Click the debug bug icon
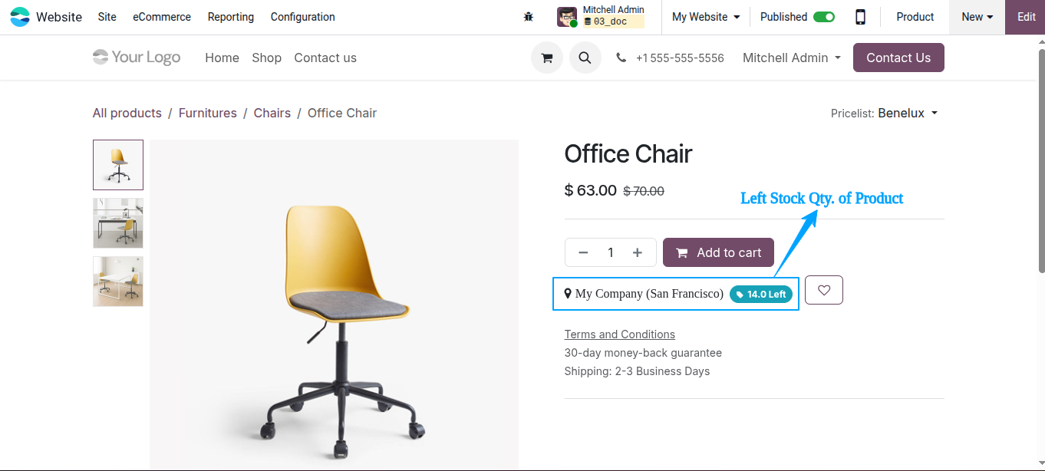Viewport: 1045px width, 471px height. coord(528,17)
